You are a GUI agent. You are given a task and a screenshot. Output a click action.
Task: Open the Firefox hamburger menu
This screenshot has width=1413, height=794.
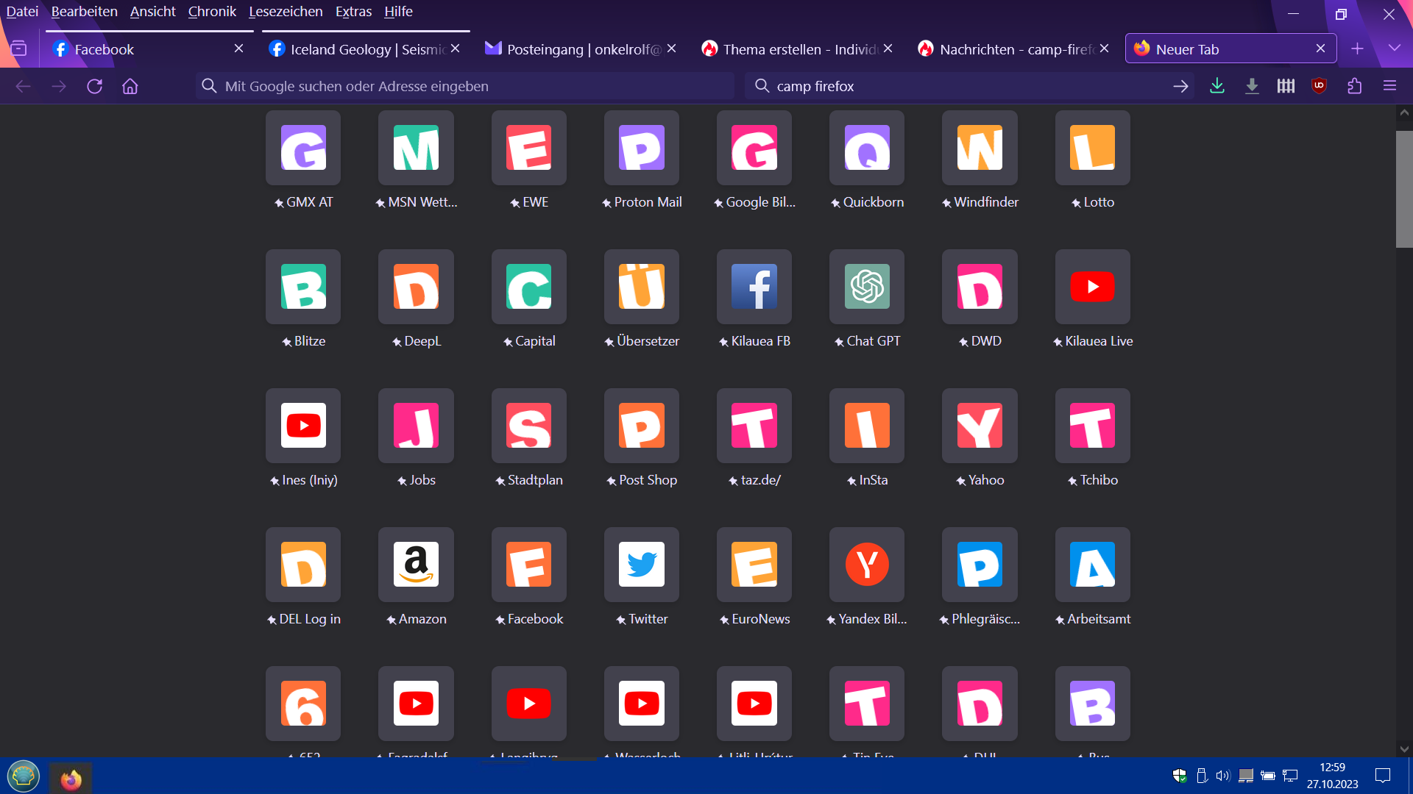(1389, 86)
